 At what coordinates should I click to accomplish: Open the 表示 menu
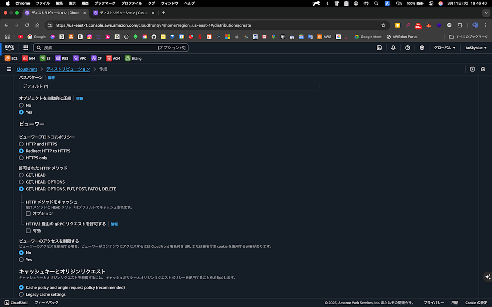[72, 3]
